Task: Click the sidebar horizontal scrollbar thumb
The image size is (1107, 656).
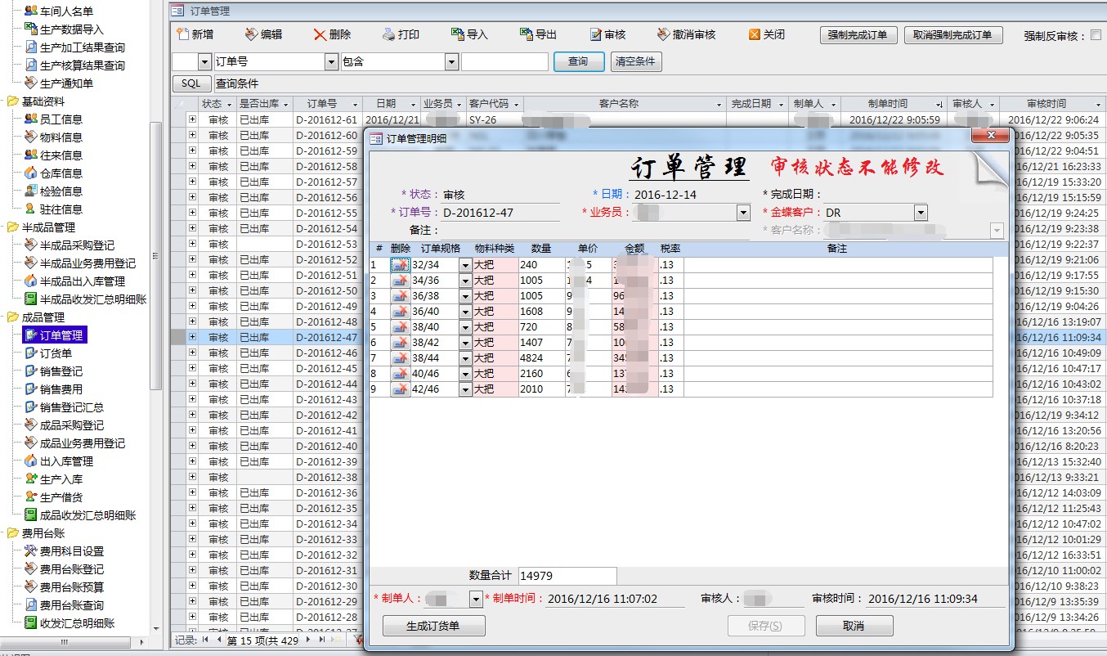Action: [x=65, y=642]
